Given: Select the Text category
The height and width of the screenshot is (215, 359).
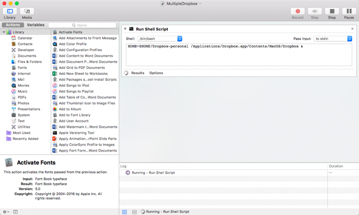Looking at the screenshot, I should [x=21, y=121].
